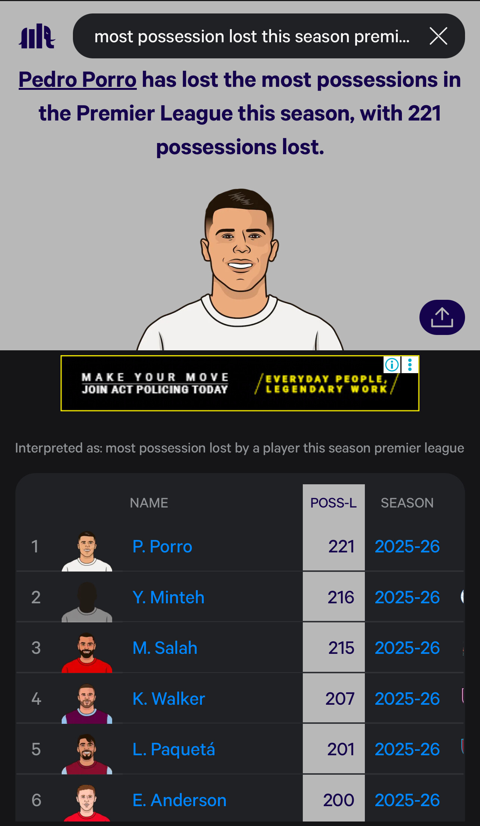Click M. Salah's avatar thumbnail

coord(87,652)
